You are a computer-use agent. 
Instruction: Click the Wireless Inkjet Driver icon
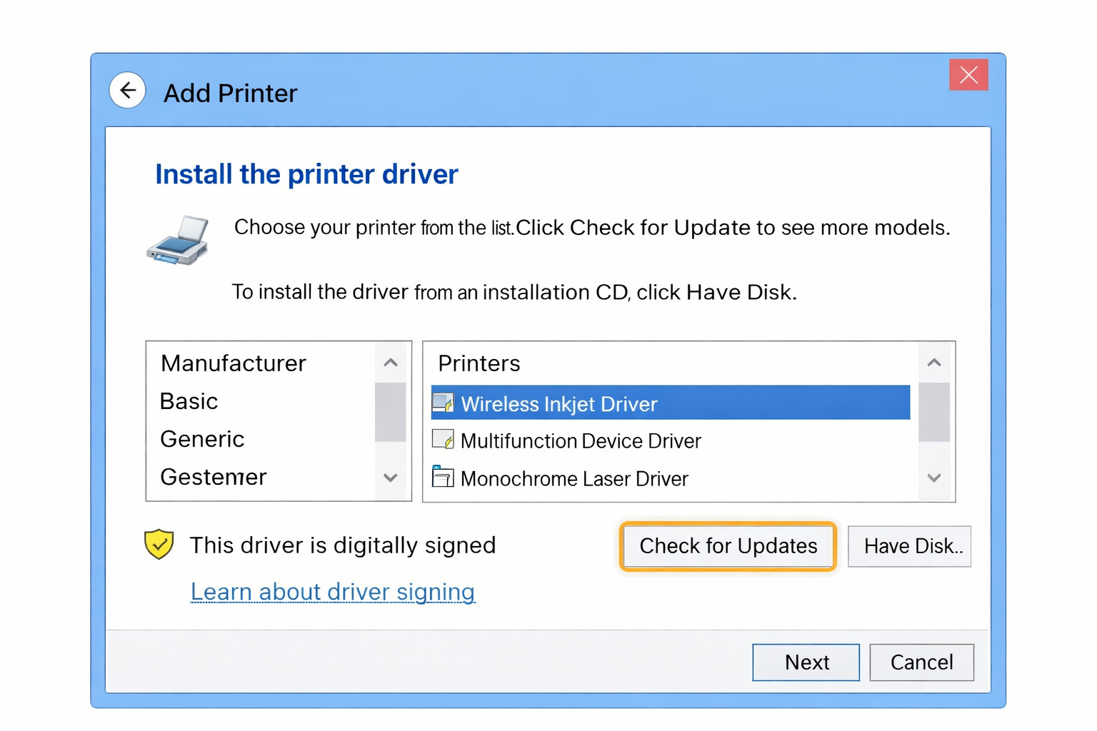(x=443, y=403)
